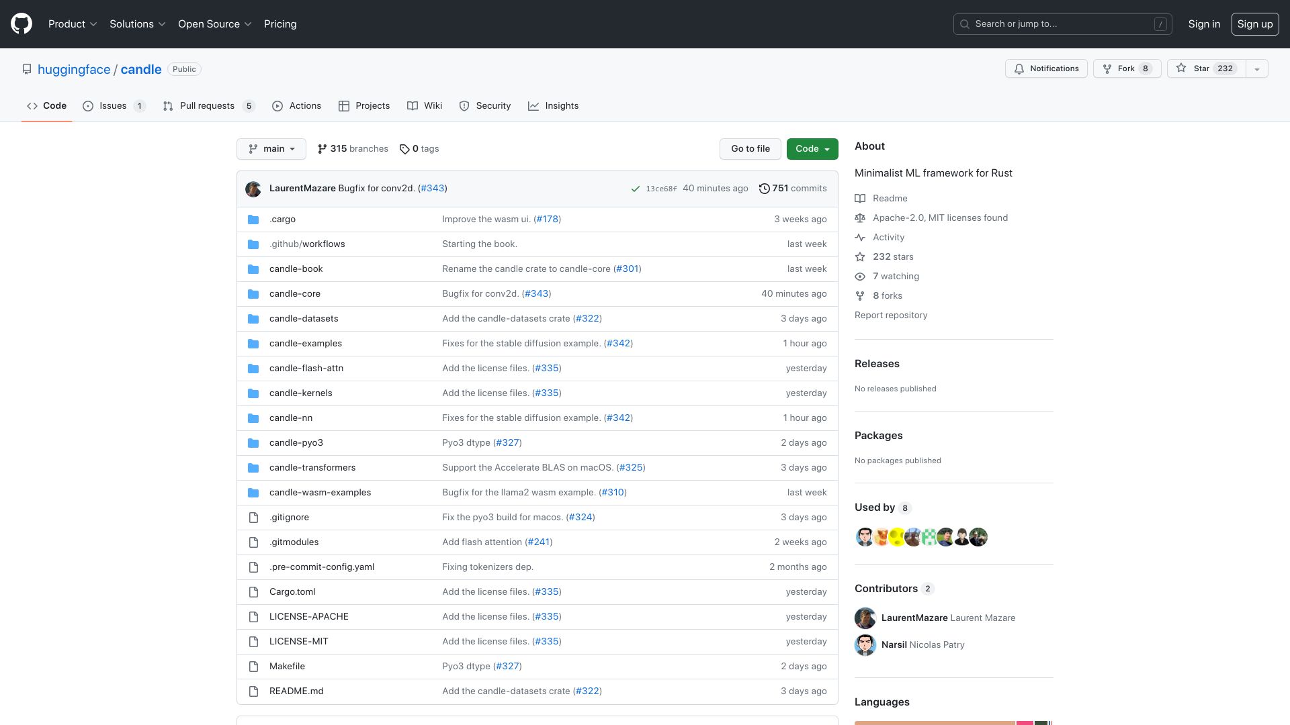Expand the Solutions menu
This screenshot has width=1290, height=725.
pyautogui.click(x=137, y=24)
